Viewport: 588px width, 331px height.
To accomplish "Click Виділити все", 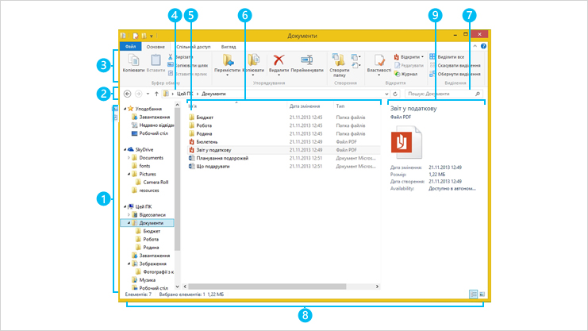I will click(447, 56).
